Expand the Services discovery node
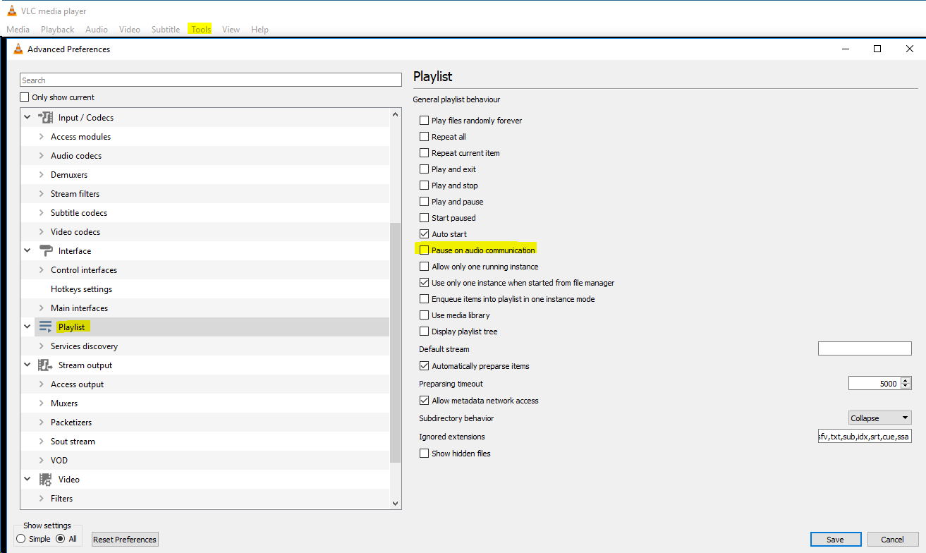Screen dimensions: 926x553 42,346
